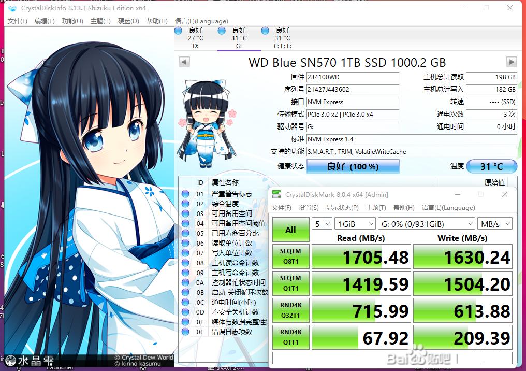526x371 pixels.
Task: Click status orb of attribute 0B 启动-关闭循环次数
Action: 185,292
